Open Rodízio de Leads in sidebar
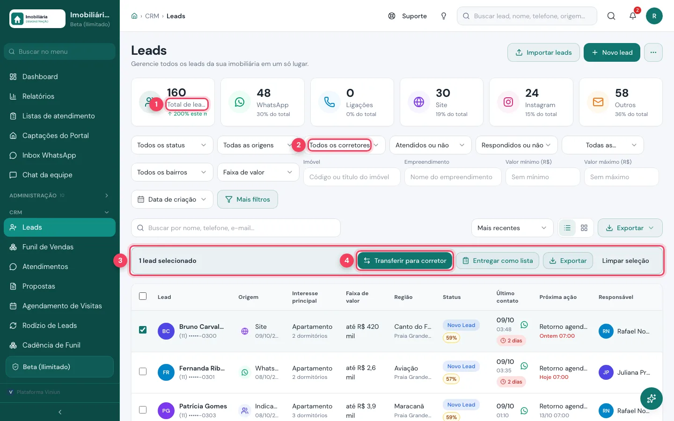The height and width of the screenshot is (421, 674). [59, 326]
